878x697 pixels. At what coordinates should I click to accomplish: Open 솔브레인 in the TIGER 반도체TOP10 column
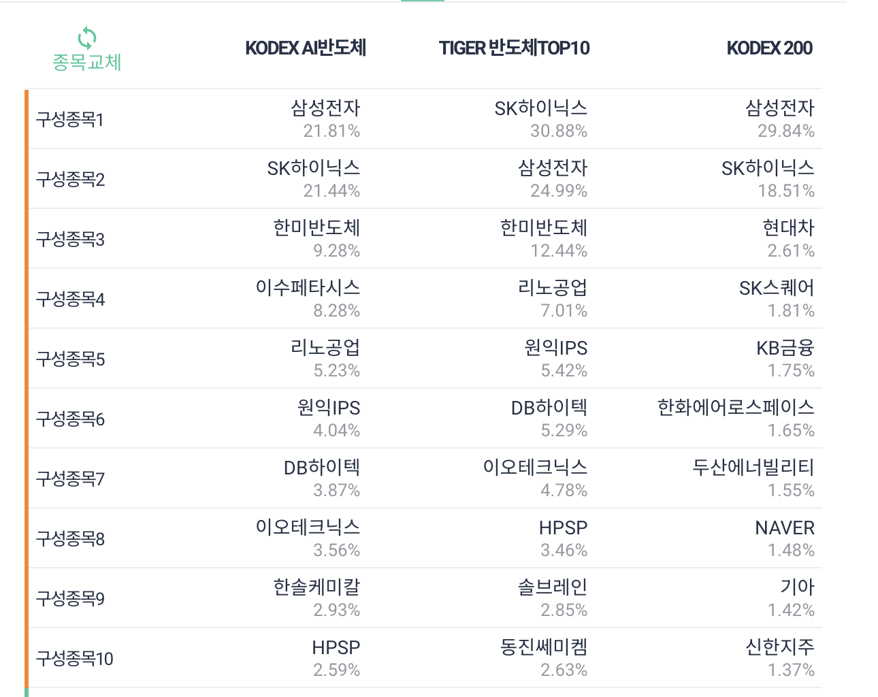pos(552,587)
